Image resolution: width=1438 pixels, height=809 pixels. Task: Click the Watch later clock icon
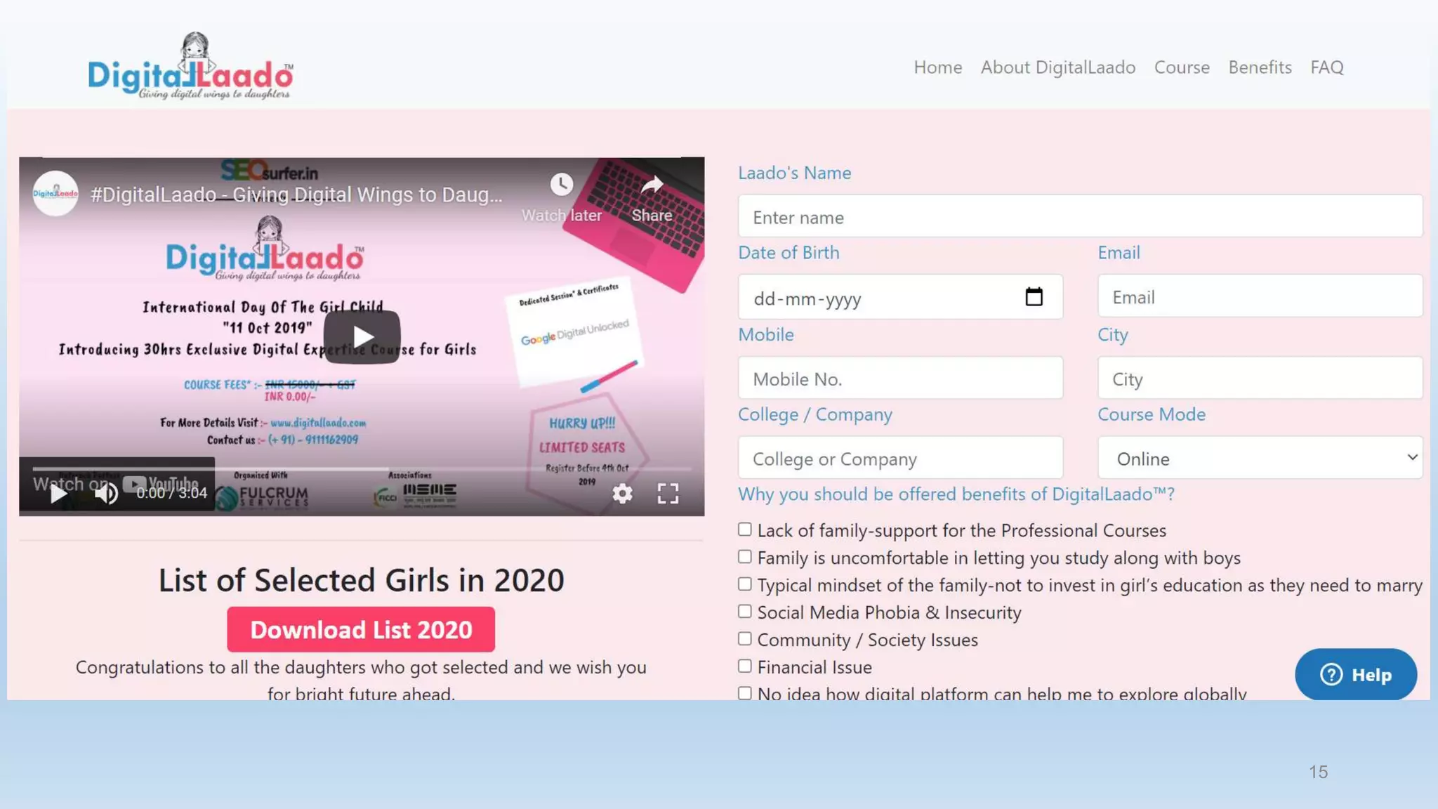[561, 185]
